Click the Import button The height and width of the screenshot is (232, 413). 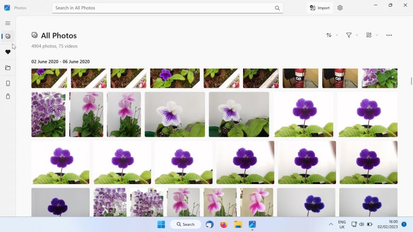[320, 8]
